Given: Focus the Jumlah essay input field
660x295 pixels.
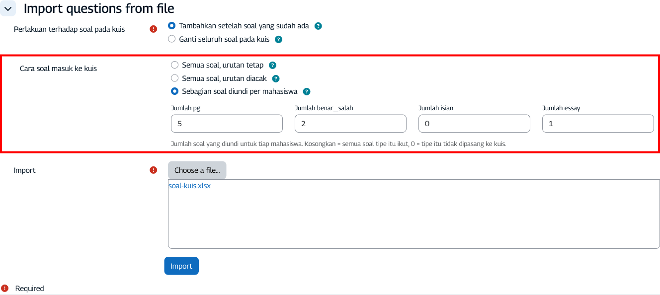Looking at the screenshot, I should click(598, 124).
